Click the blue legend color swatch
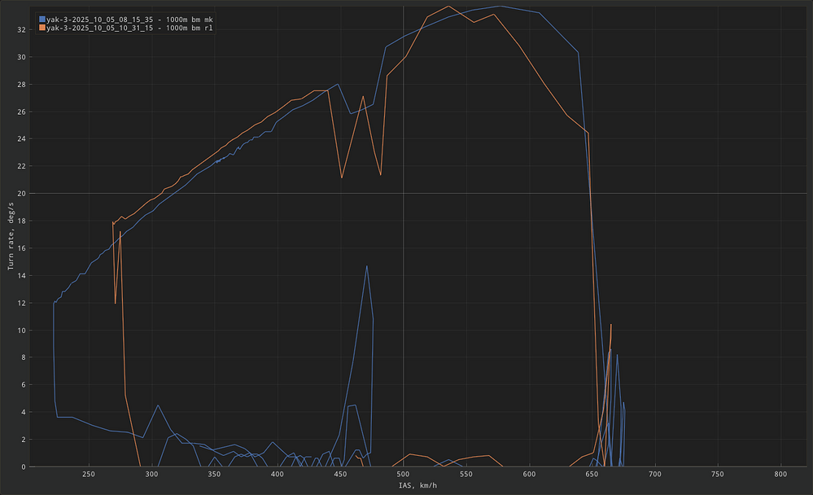 42,19
